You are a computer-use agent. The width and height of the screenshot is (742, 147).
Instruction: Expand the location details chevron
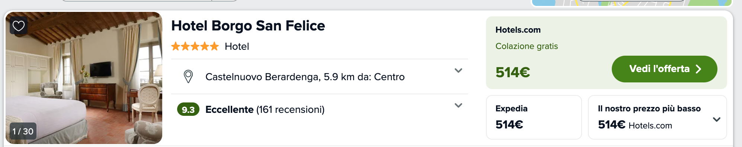pyautogui.click(x=458, y=71)
